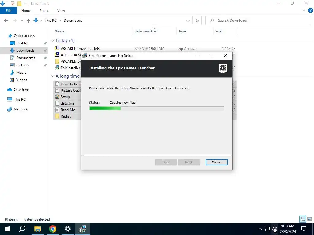314x235 pixels.
Task: Go back in File Explorer navigation
Action: [x=6, y=21]
